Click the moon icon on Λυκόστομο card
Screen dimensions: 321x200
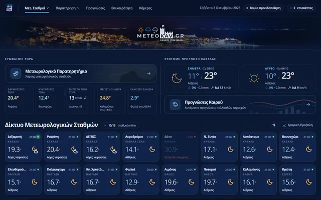(x=270, y=149)
